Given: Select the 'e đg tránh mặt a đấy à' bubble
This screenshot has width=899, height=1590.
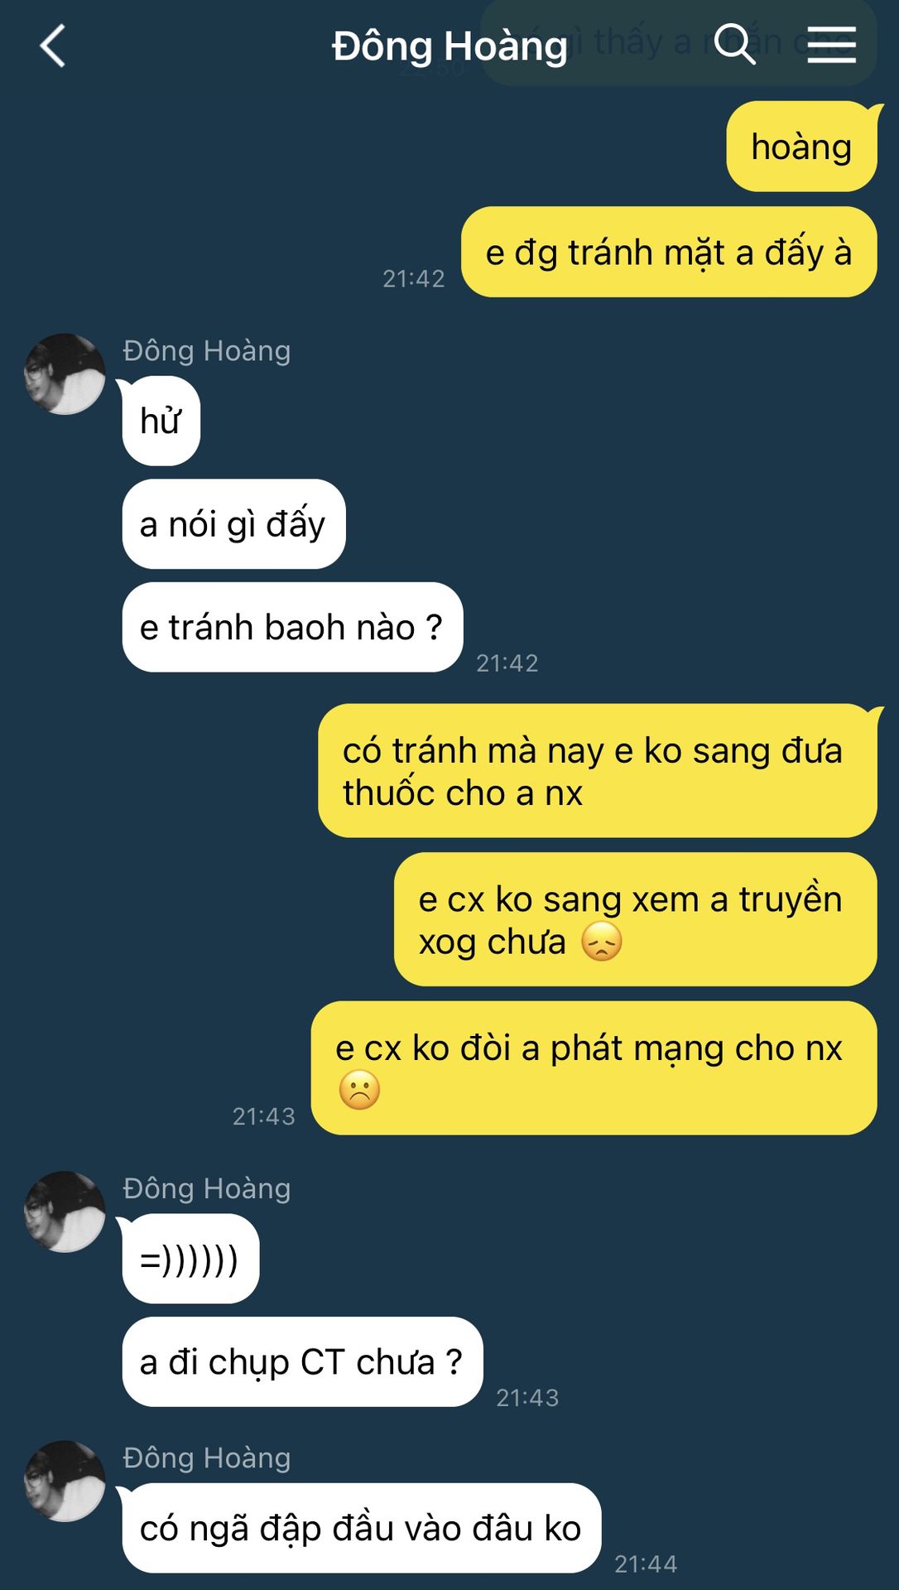Looking at the screenshot, I should (669, 252).
